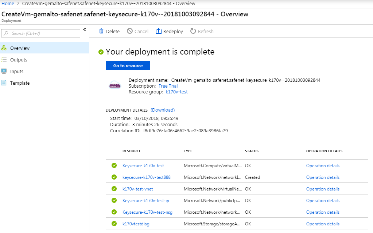Click the Delete trash can icon
The image size is (373, 233).
(101, 31)
